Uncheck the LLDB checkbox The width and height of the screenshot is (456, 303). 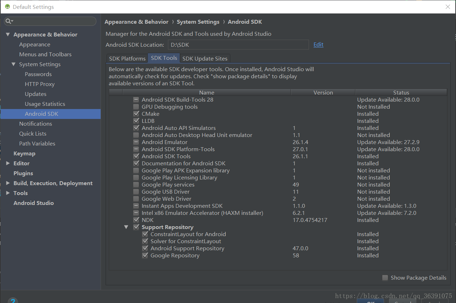click(x=136, y=121)
